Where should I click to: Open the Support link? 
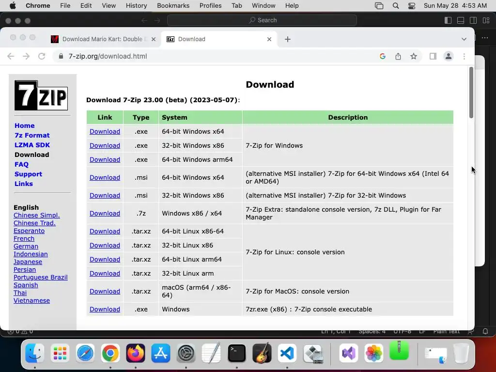pos(28,174)
